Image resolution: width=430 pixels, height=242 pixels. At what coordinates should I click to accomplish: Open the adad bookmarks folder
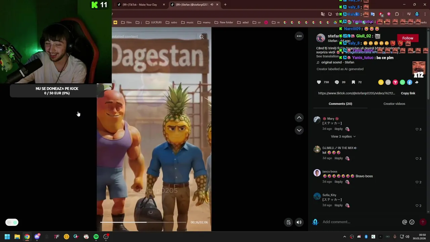(243, 23)
